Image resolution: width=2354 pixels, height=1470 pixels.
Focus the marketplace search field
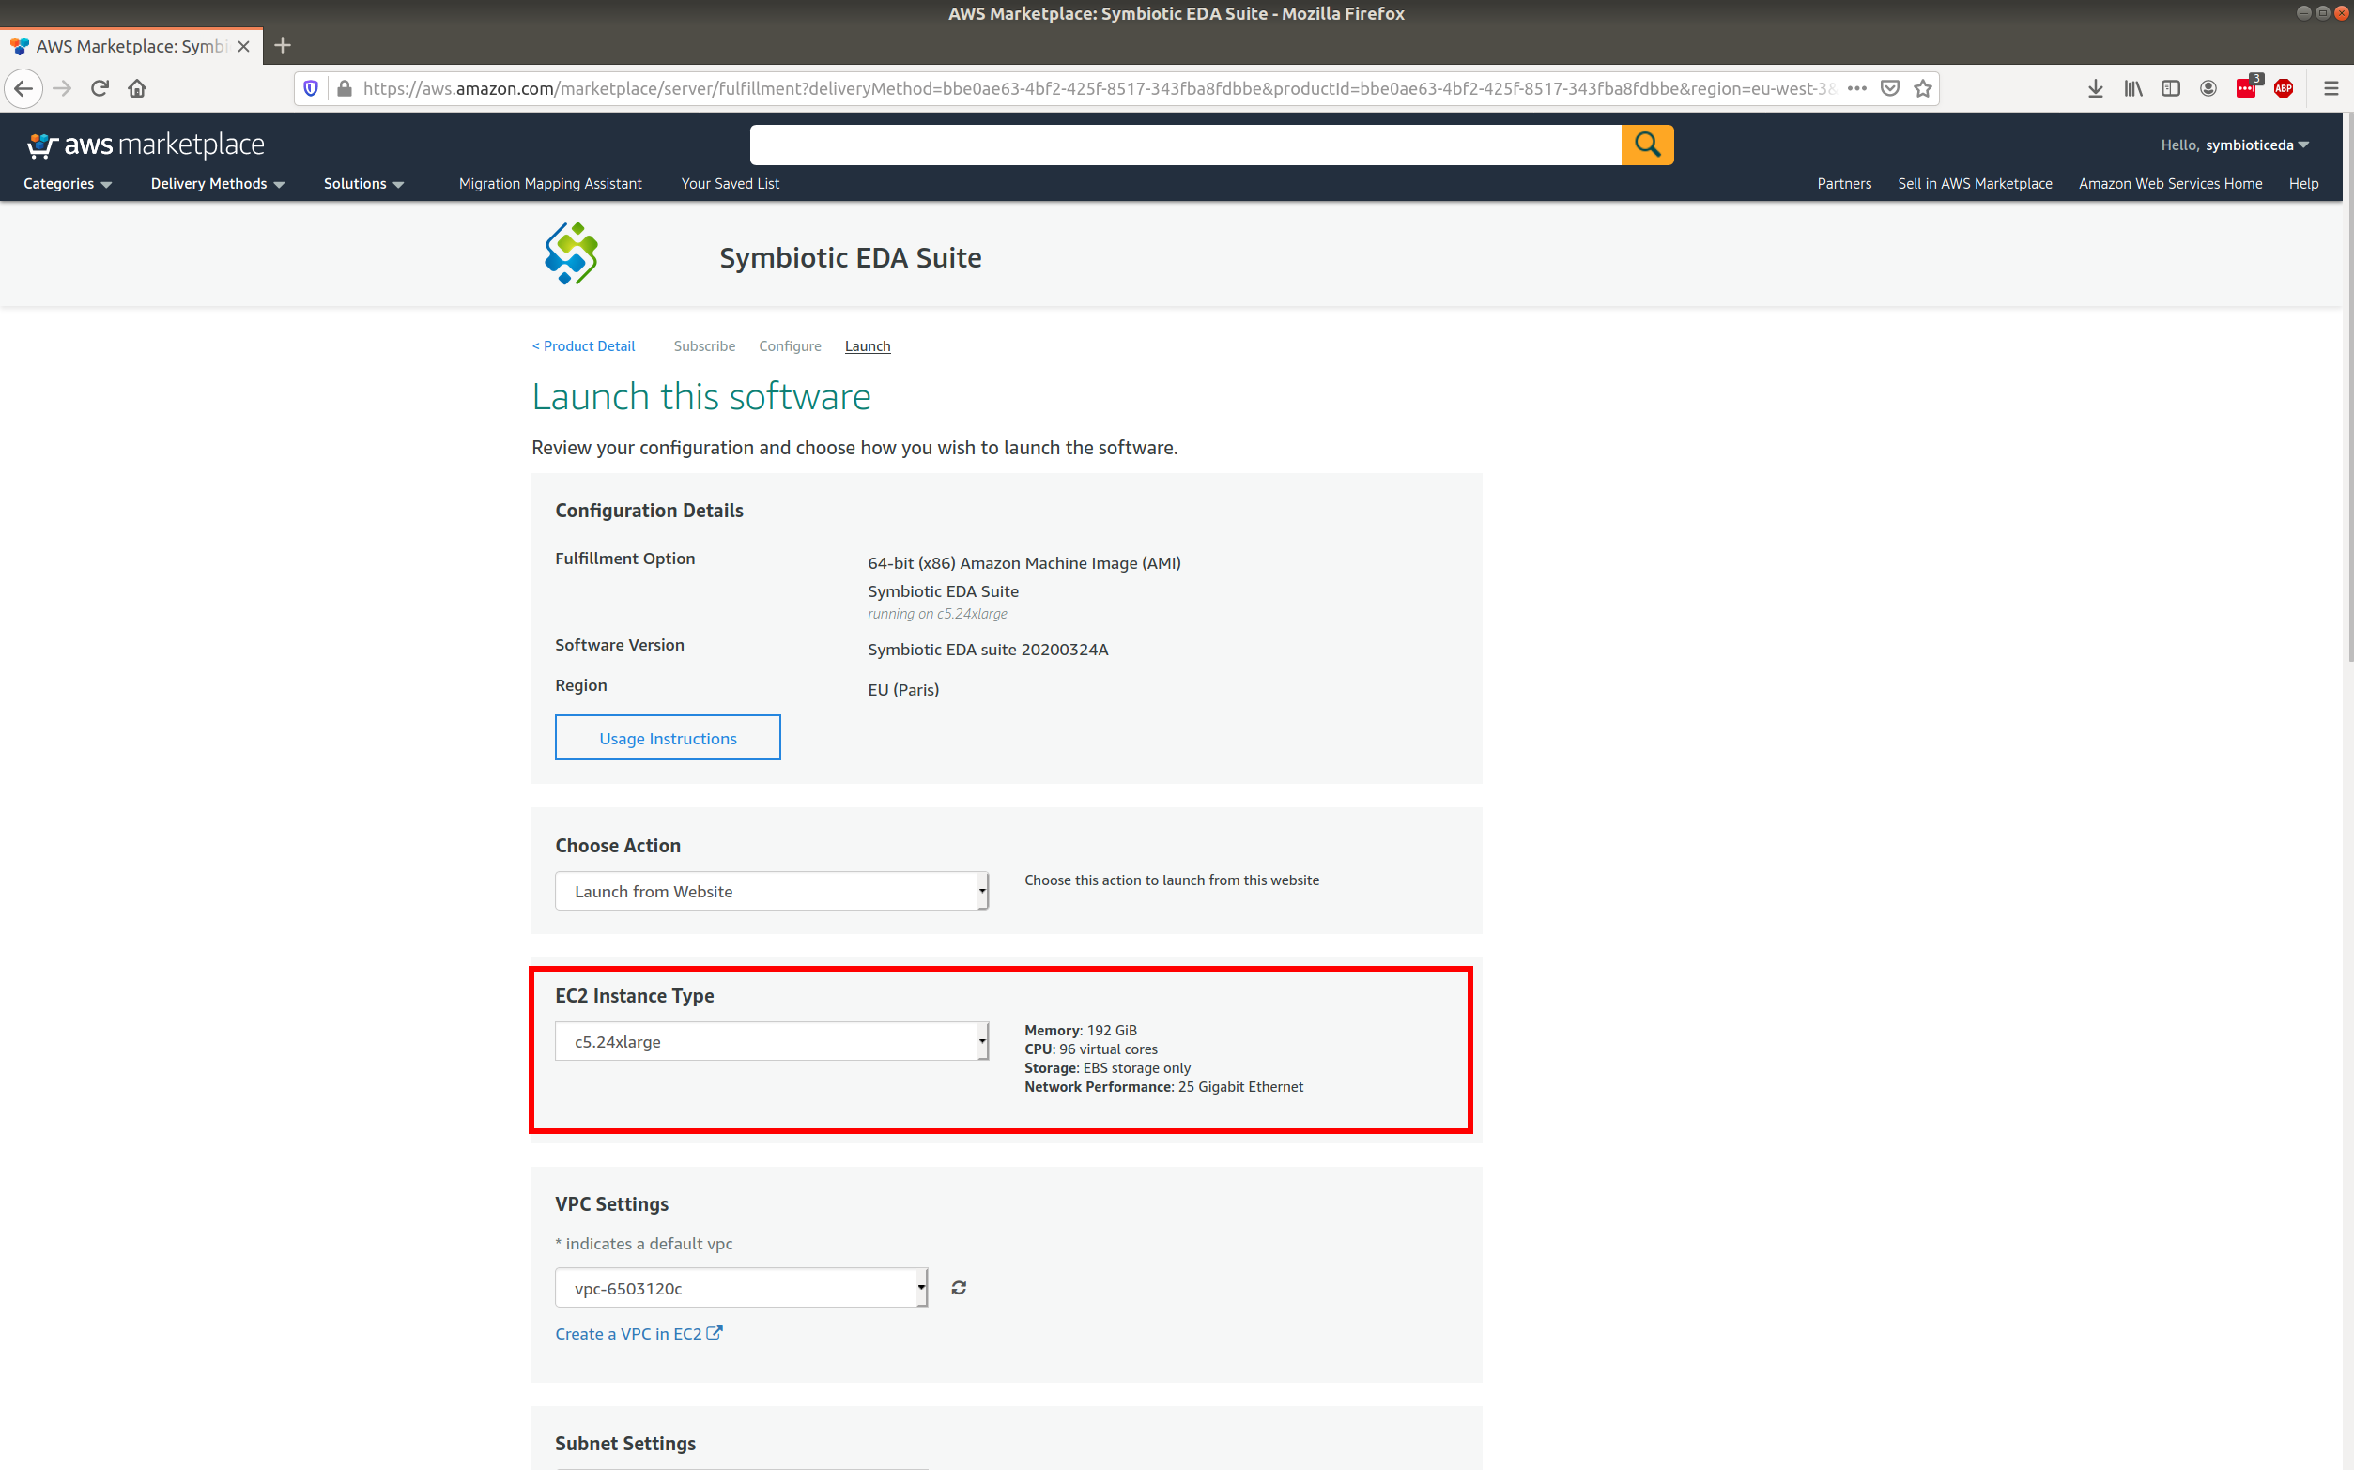pyautogui.click(x=1185, y=145)
